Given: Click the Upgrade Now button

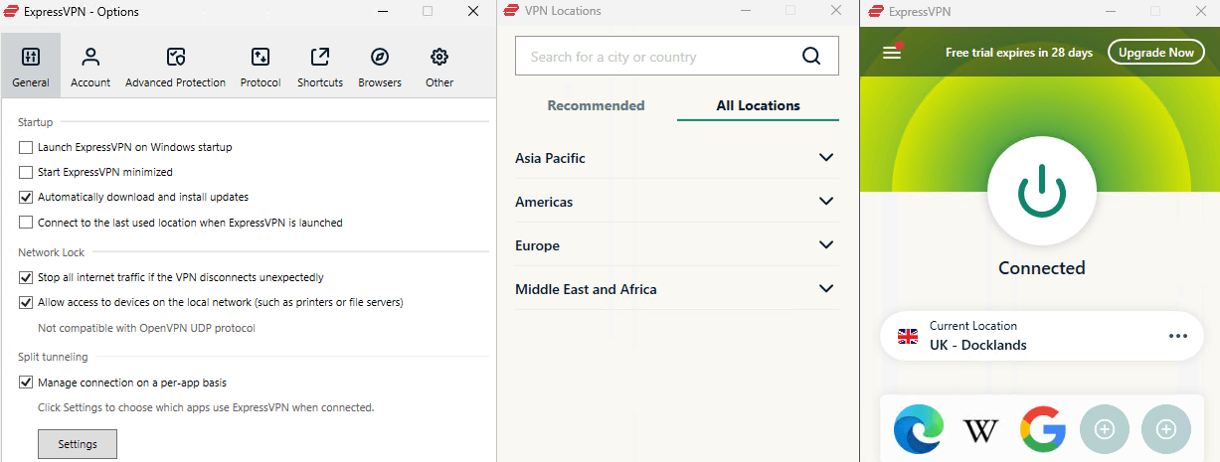Looking at the screenshot, I should pyautogui.click(x=1155, y=53).
